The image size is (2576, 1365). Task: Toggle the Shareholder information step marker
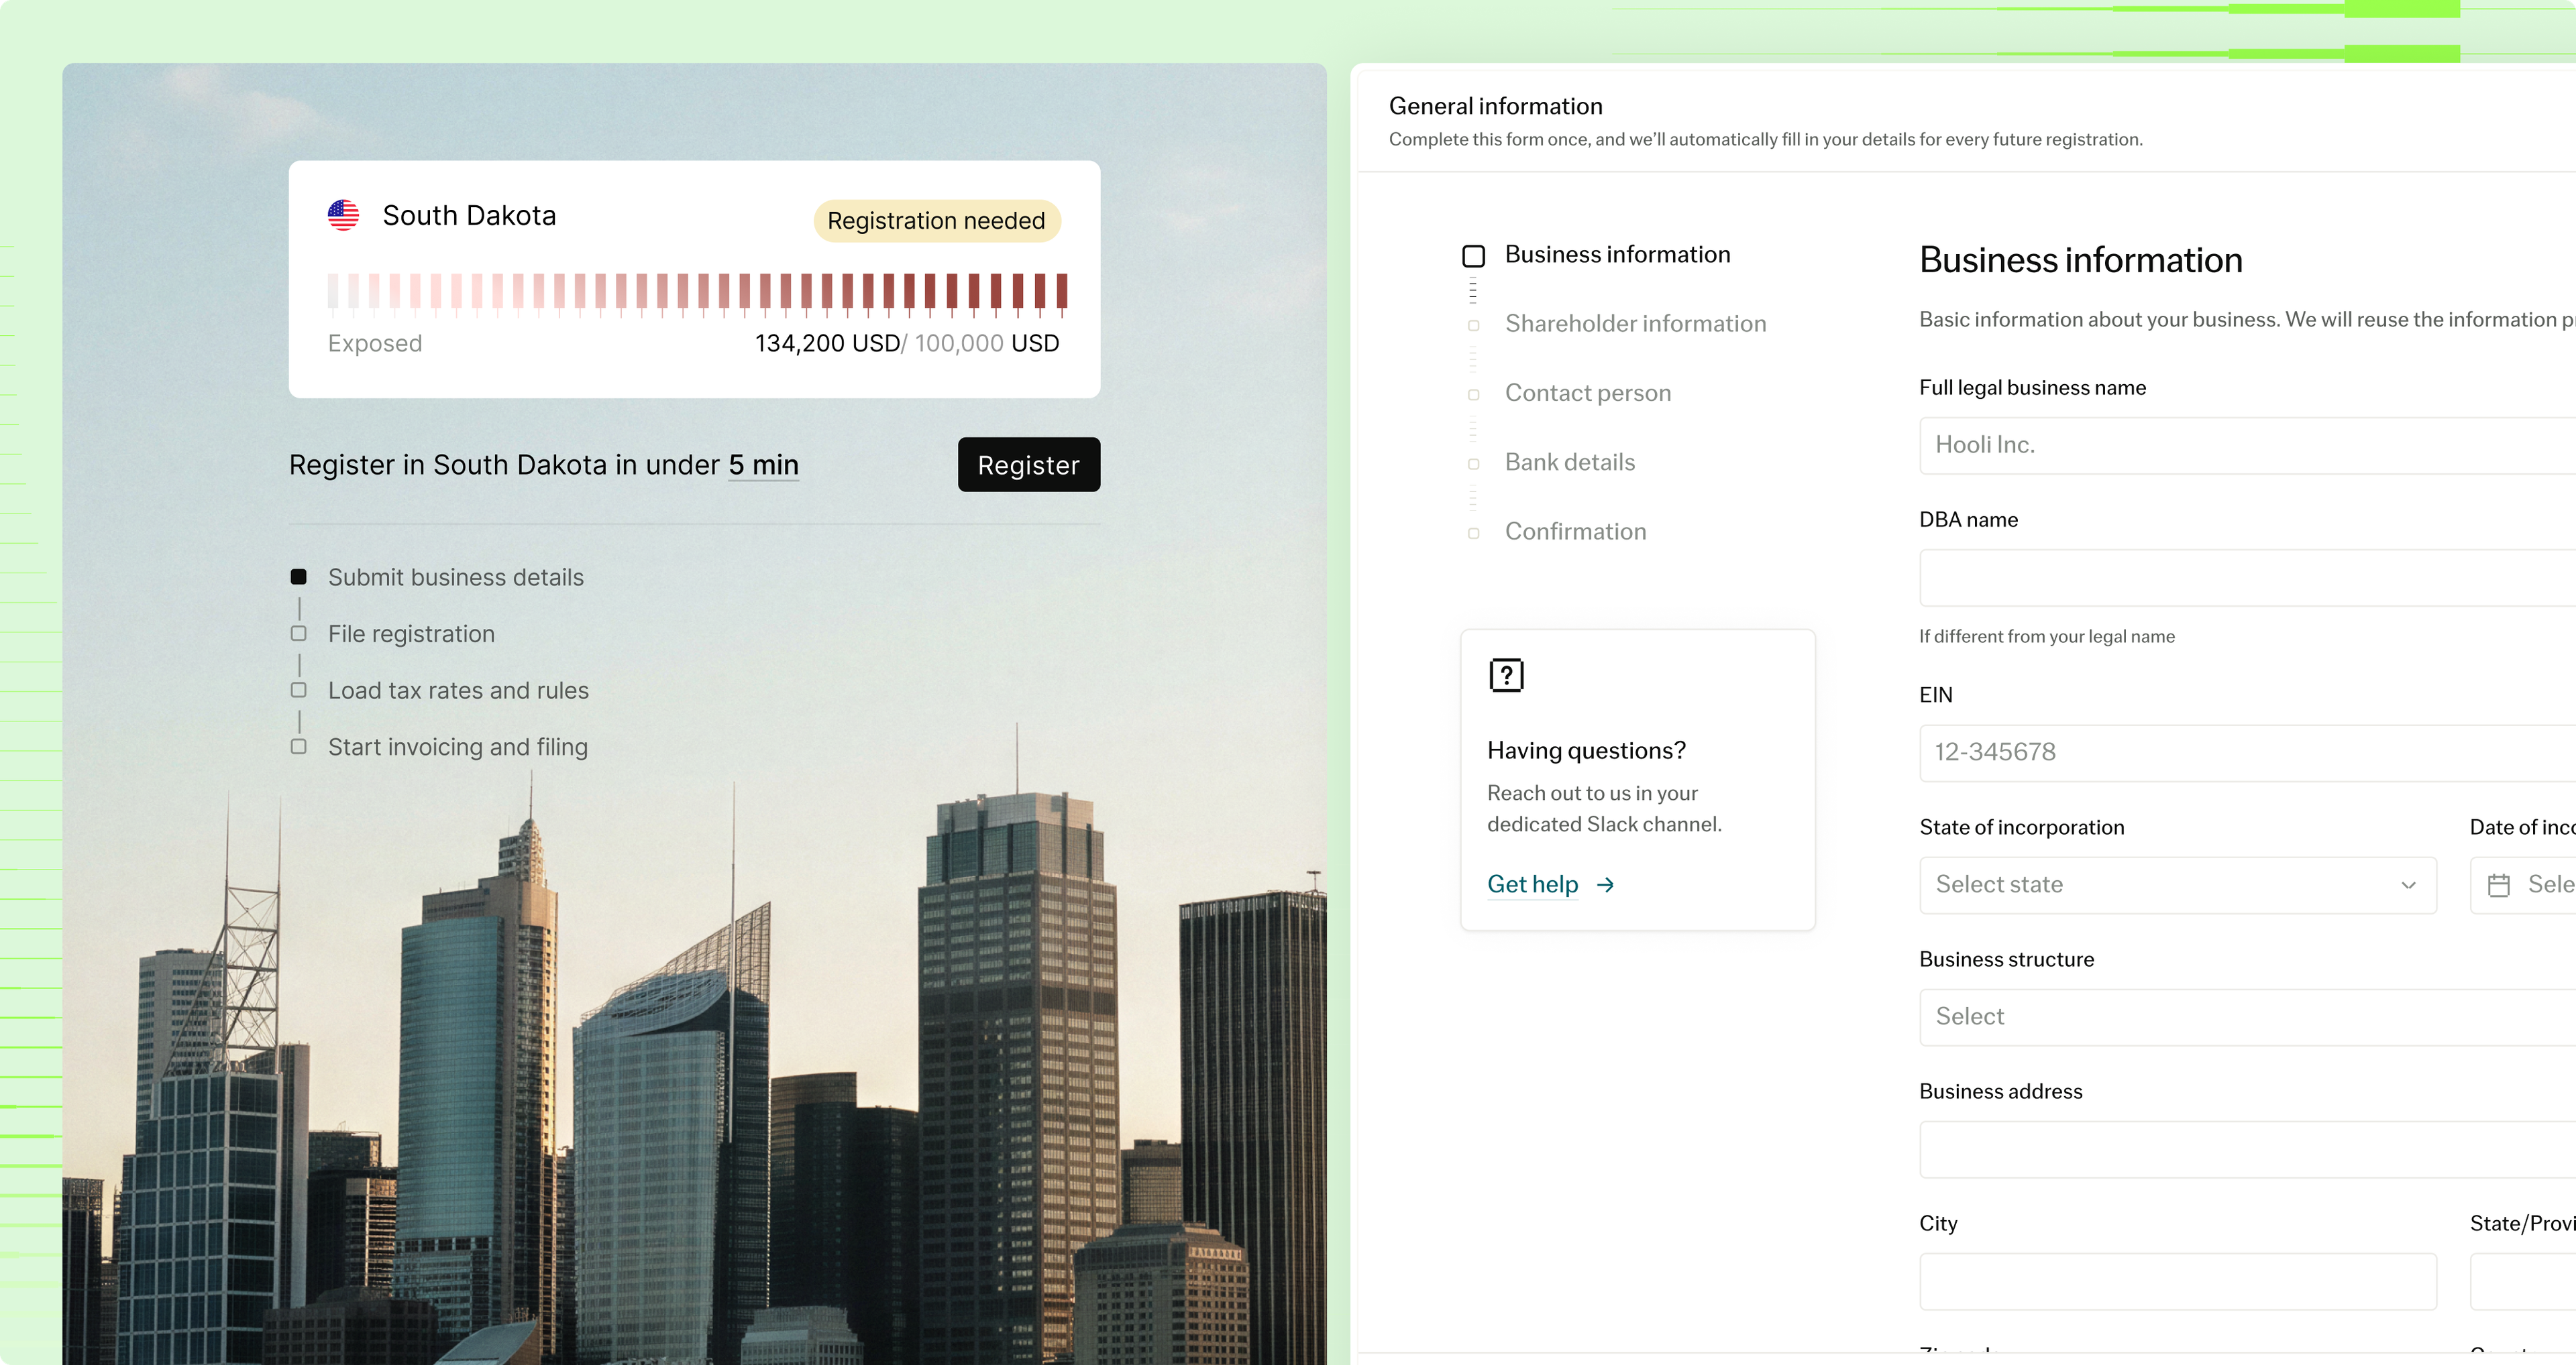click(x=1473, y=326)
